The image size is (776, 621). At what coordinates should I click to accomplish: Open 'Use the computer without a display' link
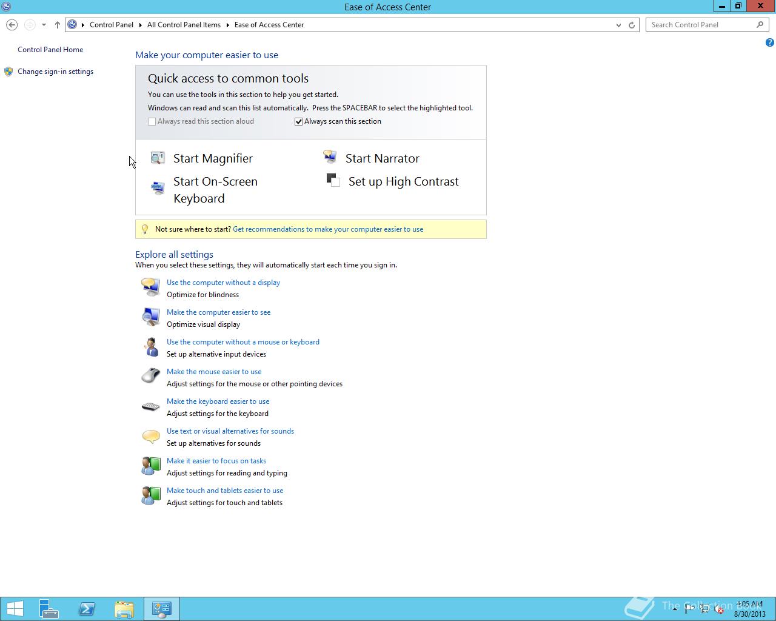223,283
